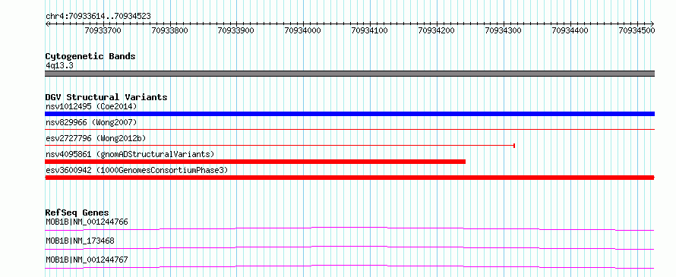Open variant esv2727796 (Wong2012b) label
This screenshot has width=676, height=277.
click(x=96, y=139)
